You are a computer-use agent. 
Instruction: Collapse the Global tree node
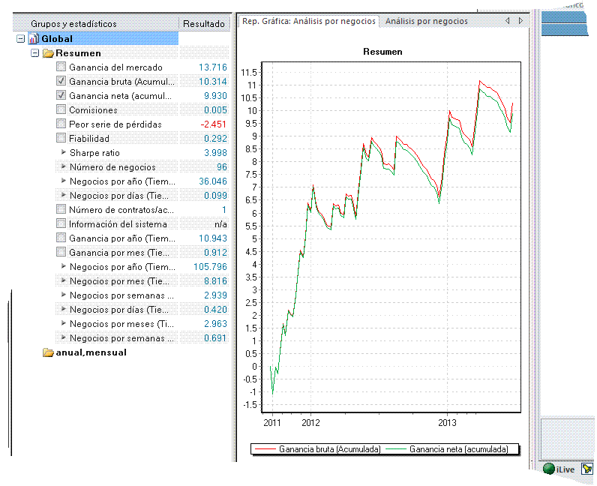20,39
